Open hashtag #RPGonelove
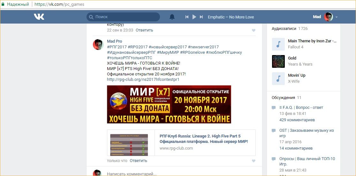 point(193,53)
